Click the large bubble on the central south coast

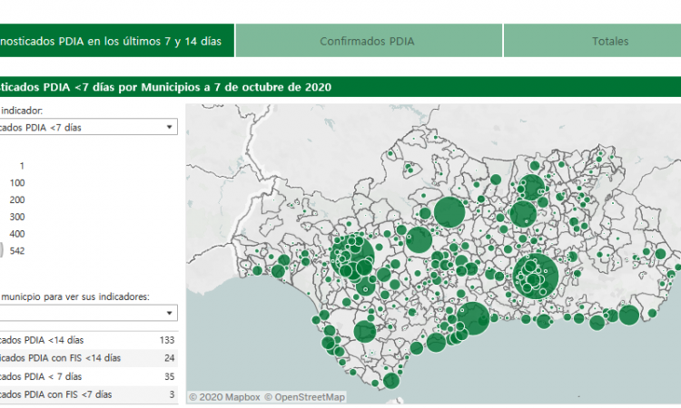point(473,318)
